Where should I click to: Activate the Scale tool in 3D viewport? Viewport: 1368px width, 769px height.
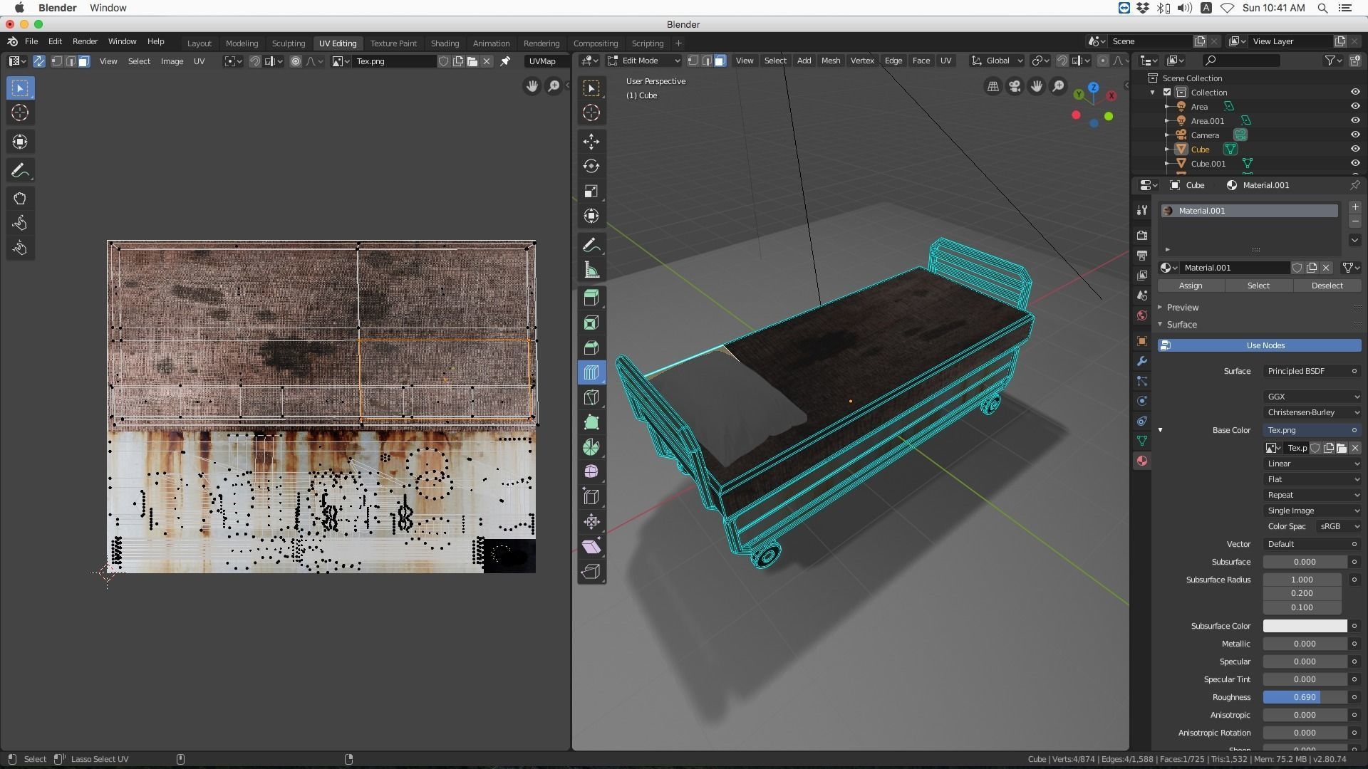(x=591, y=191)
